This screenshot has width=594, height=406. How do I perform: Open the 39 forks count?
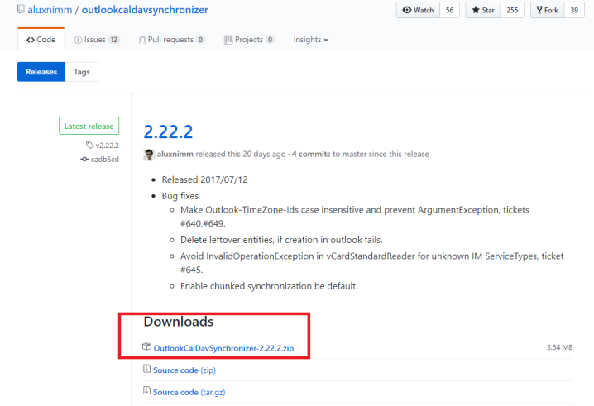tap(574, 10)
